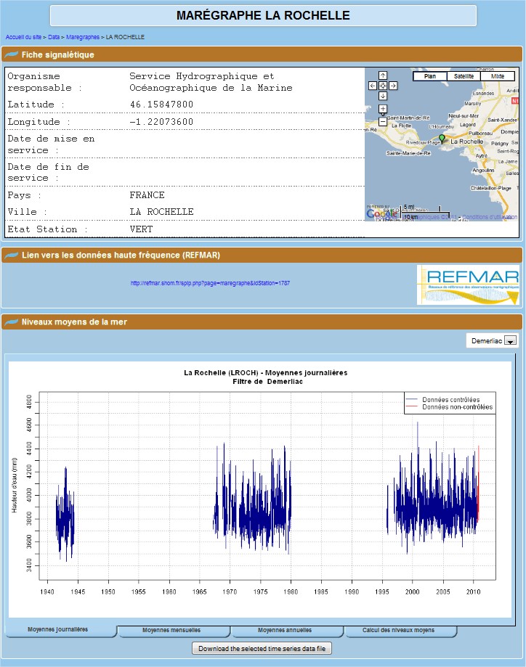
Task: Pan the map up with the arrow
Action: (383, 75)
